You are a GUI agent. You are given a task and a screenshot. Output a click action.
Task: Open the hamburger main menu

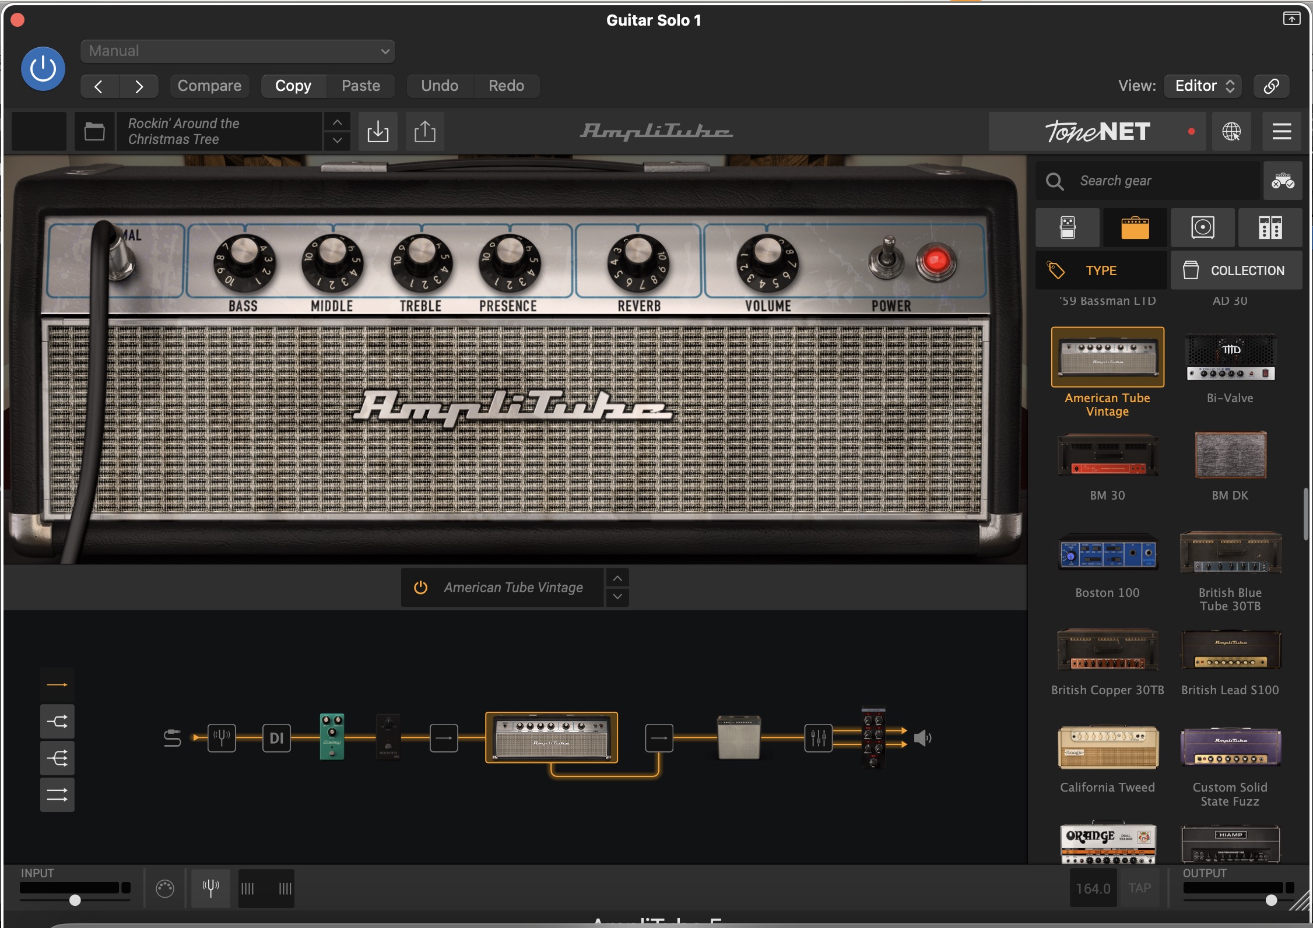pyautogui.click(x=1282, y=132)
